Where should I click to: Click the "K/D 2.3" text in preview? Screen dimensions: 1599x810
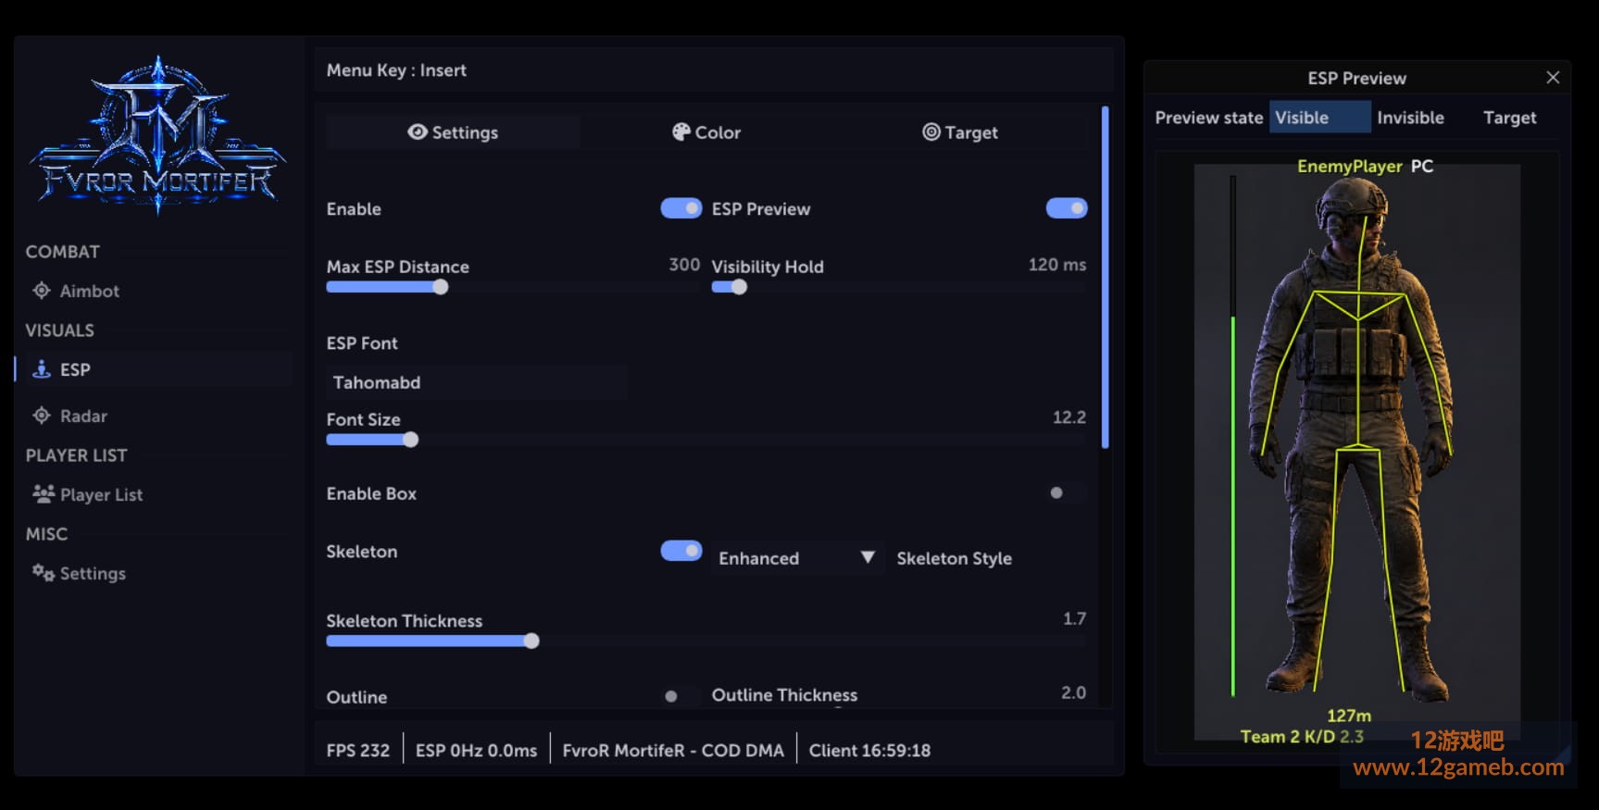pos(1334,737)
